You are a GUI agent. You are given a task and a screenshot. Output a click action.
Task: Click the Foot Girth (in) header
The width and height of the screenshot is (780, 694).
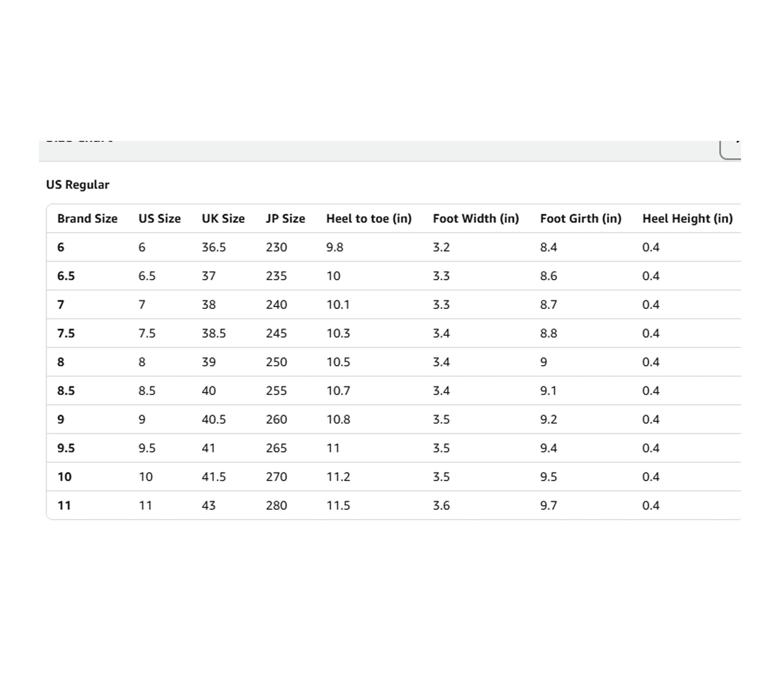pos(581,219)
